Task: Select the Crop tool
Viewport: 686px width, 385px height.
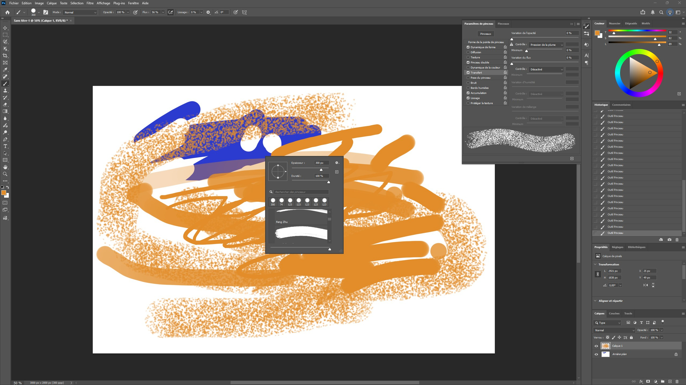Action: click(5, 56)
